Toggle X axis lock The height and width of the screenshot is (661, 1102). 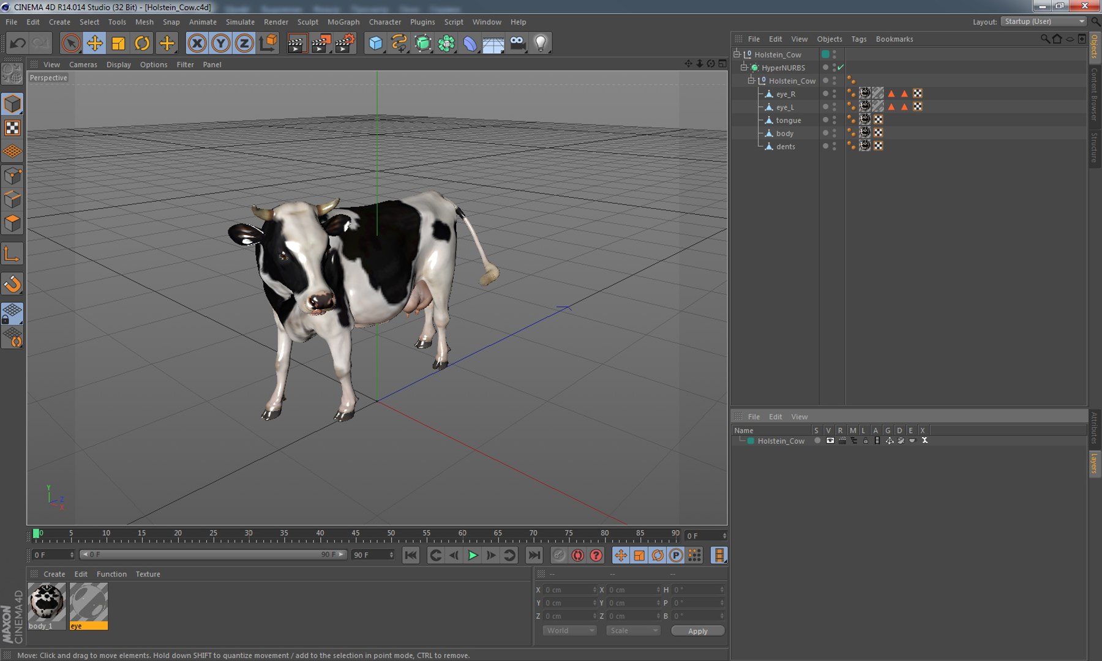[197, 43]
